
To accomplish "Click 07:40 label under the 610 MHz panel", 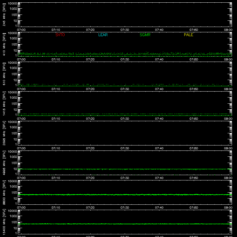I will pyautogui.click(x=159, y=89).
